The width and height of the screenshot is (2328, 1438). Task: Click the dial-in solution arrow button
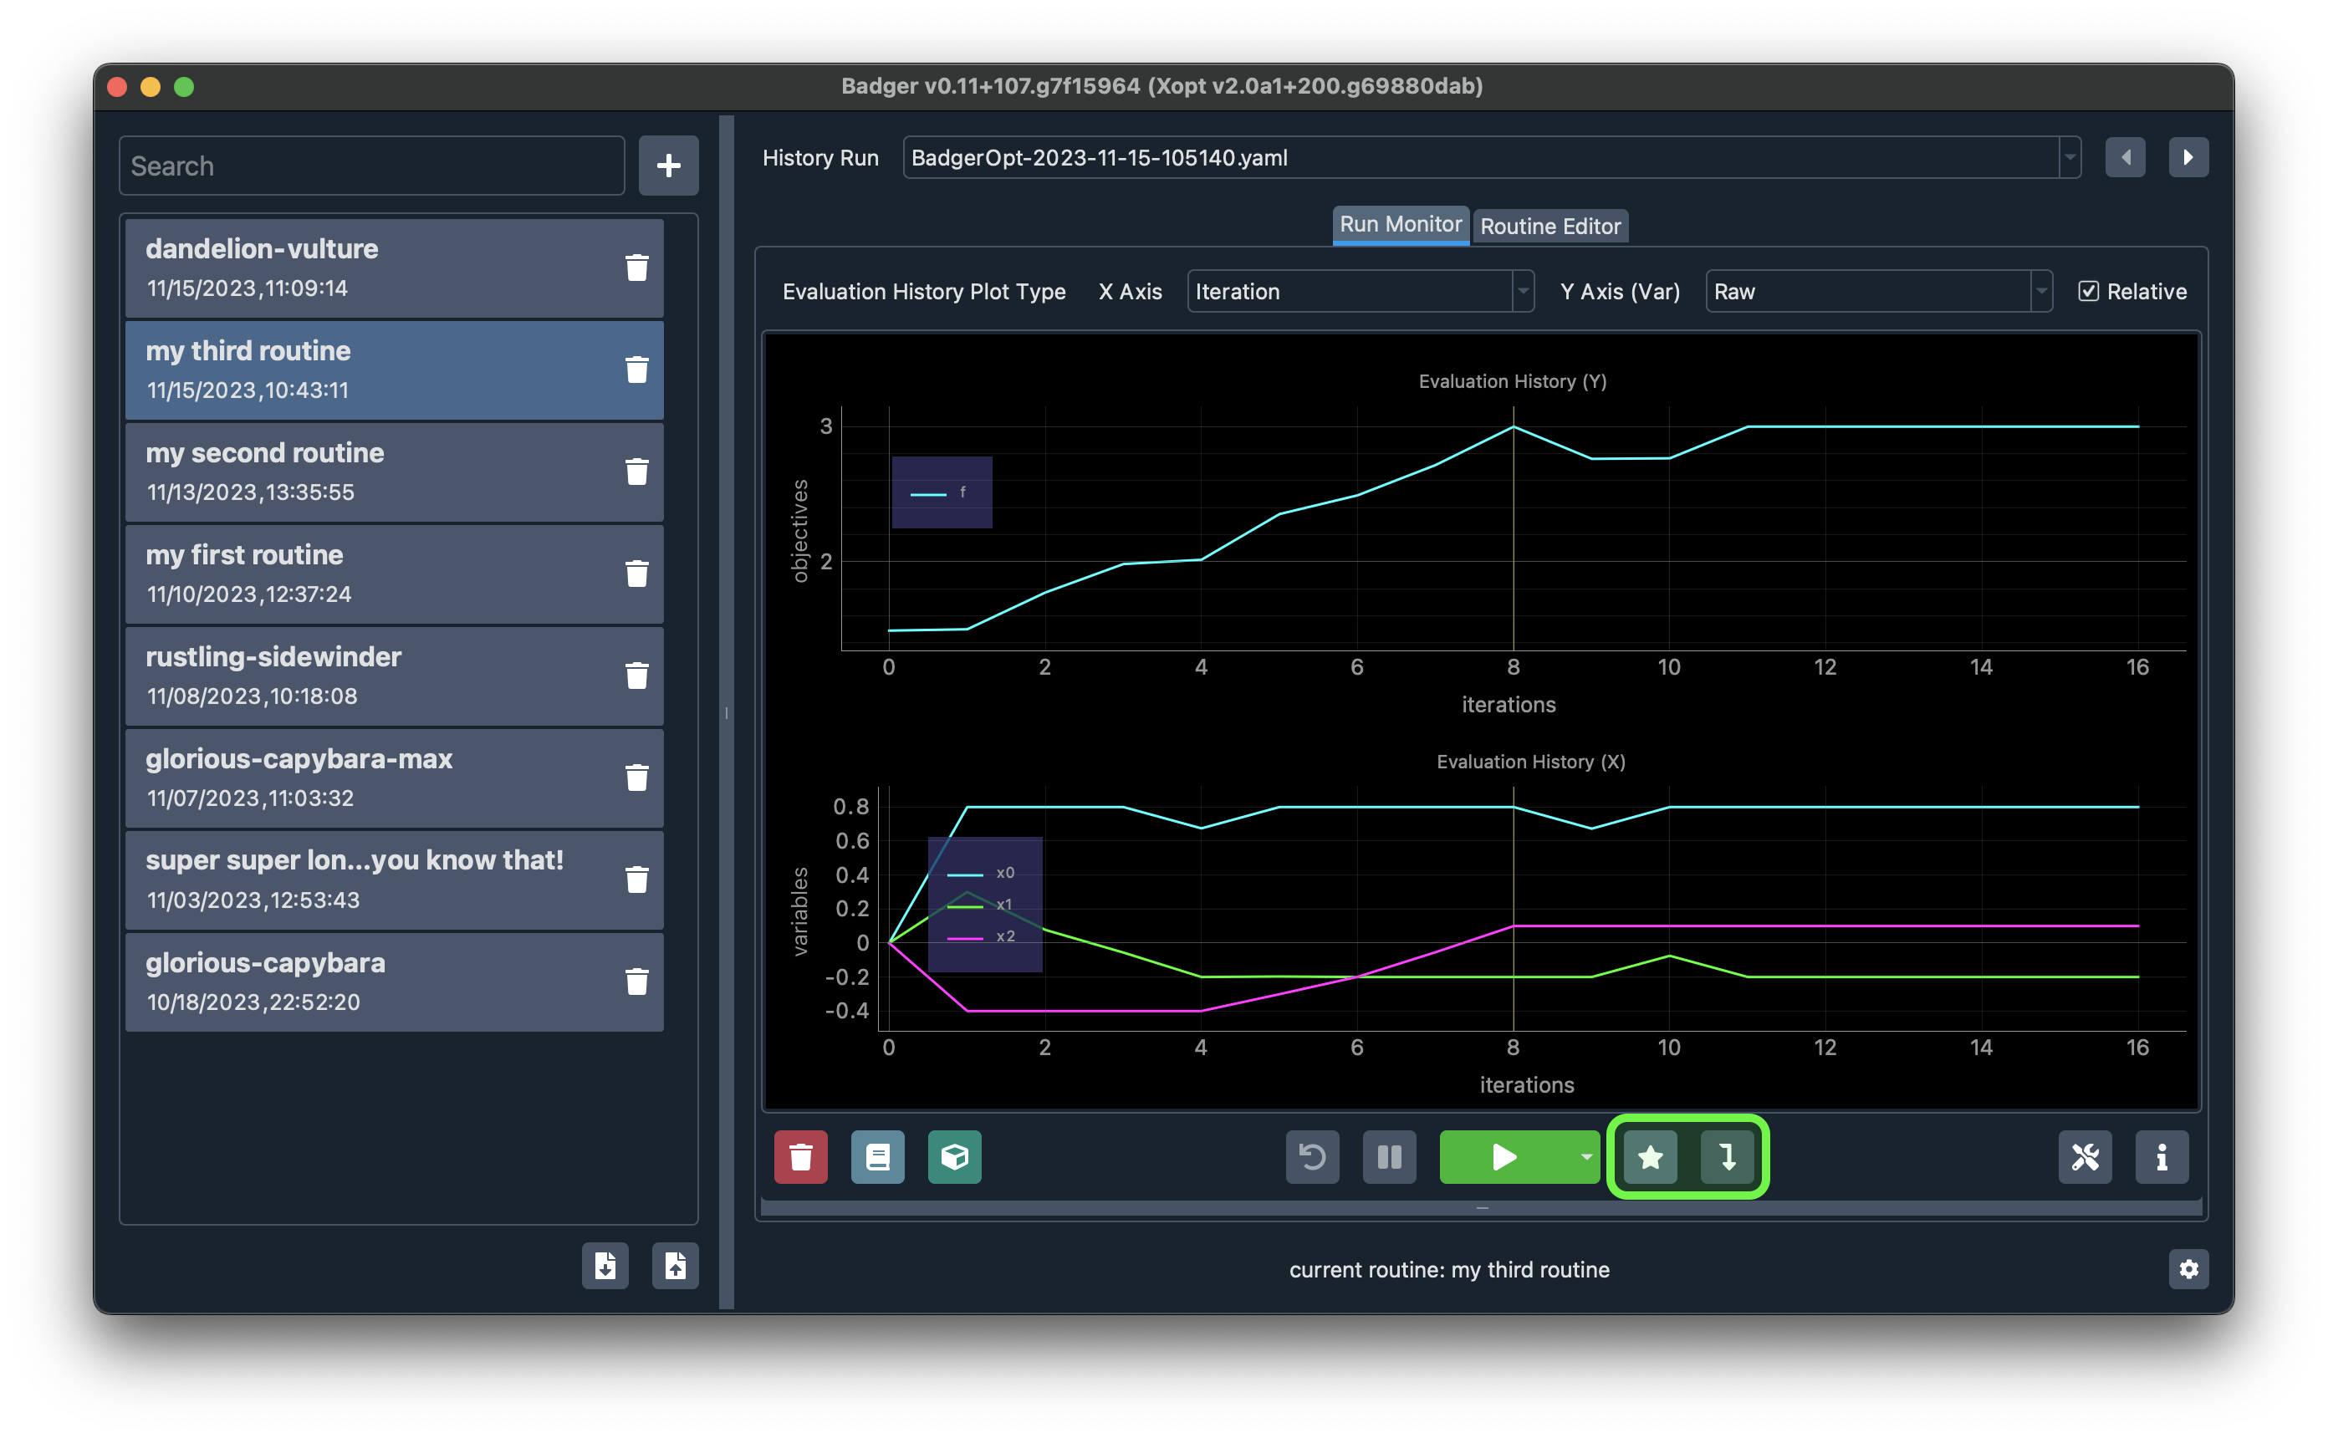(1727, 1156)
